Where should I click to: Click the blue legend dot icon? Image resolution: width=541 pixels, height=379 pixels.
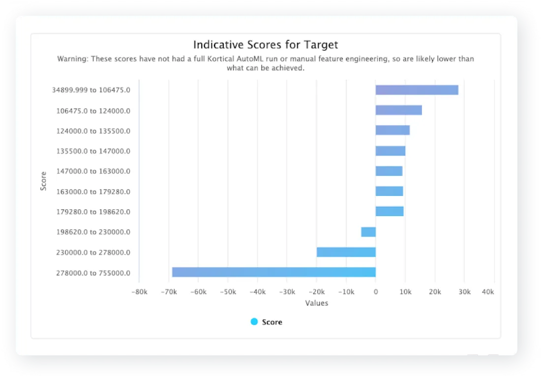point(254,322)
